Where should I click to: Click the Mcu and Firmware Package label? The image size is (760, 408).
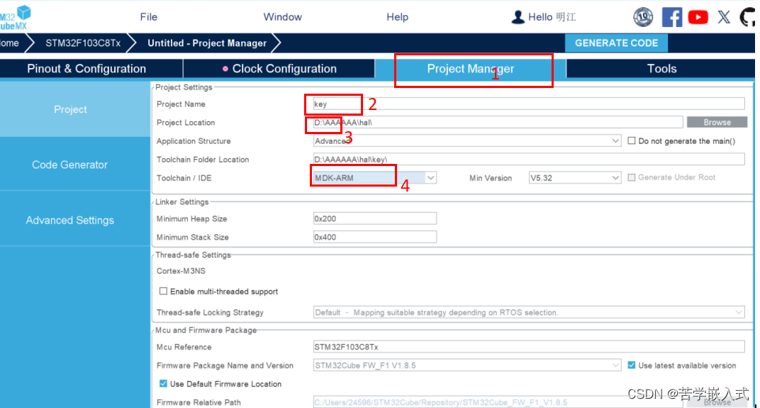[206, 330]
